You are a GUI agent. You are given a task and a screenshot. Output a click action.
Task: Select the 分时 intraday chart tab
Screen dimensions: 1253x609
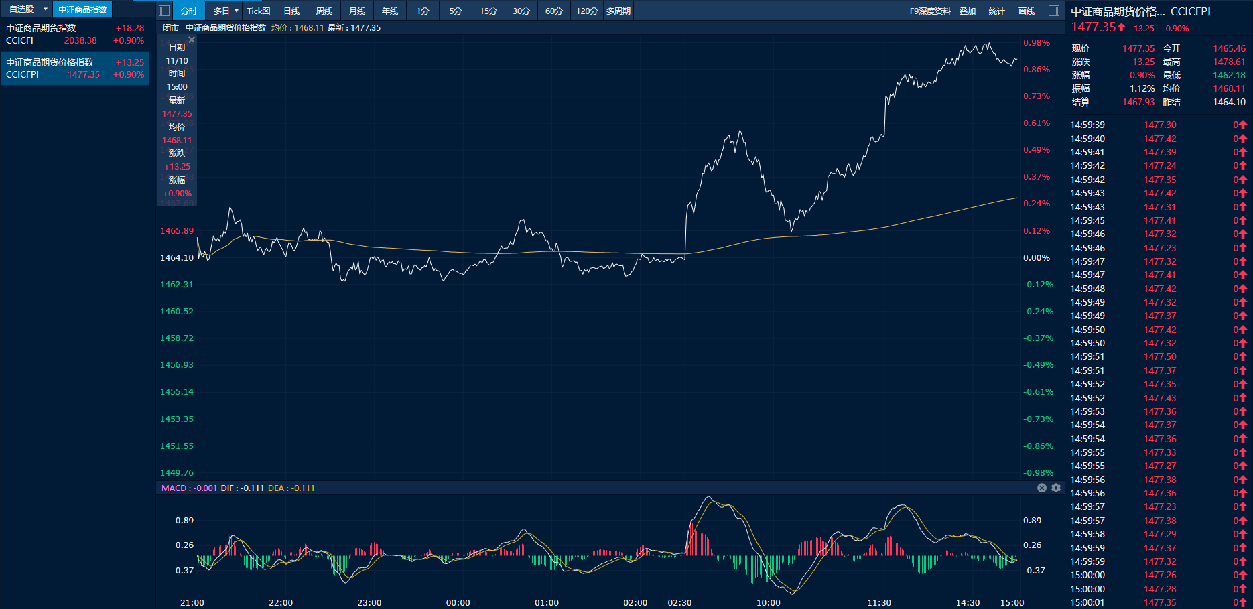coord(189,11)
